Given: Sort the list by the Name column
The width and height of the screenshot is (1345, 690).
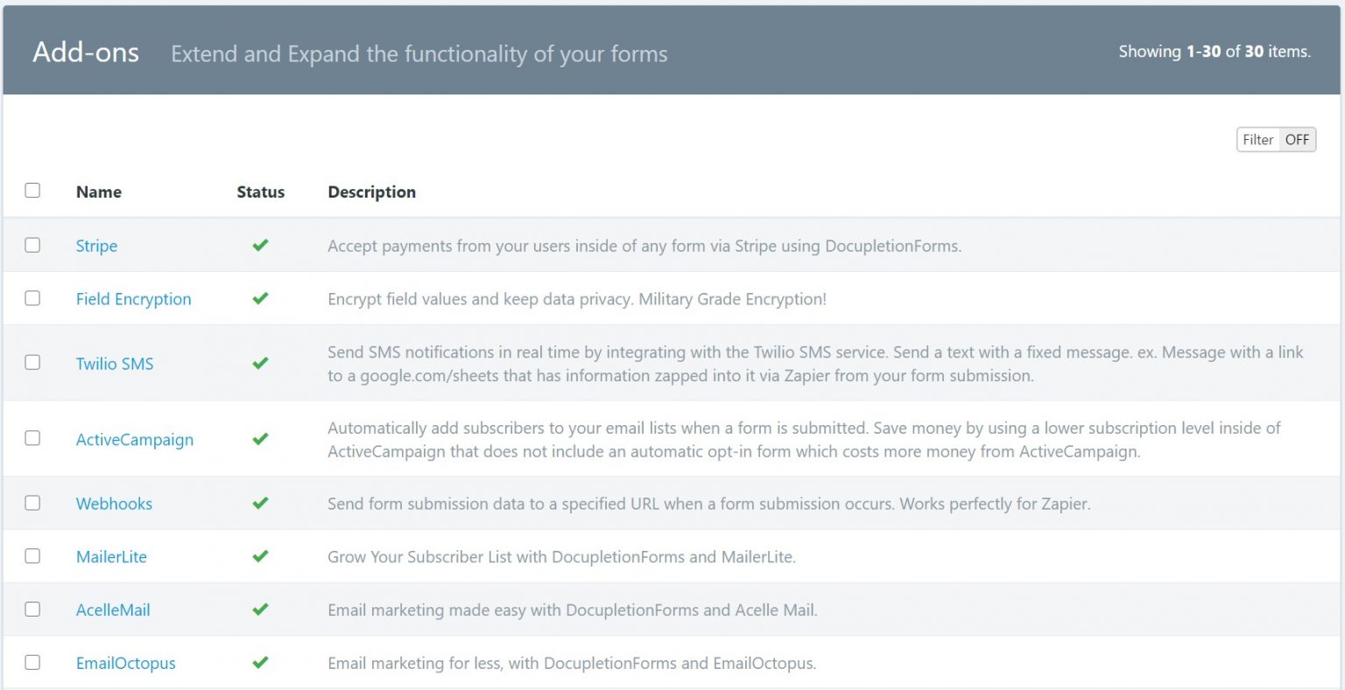Looking at the screenshot, I should 98,192.
